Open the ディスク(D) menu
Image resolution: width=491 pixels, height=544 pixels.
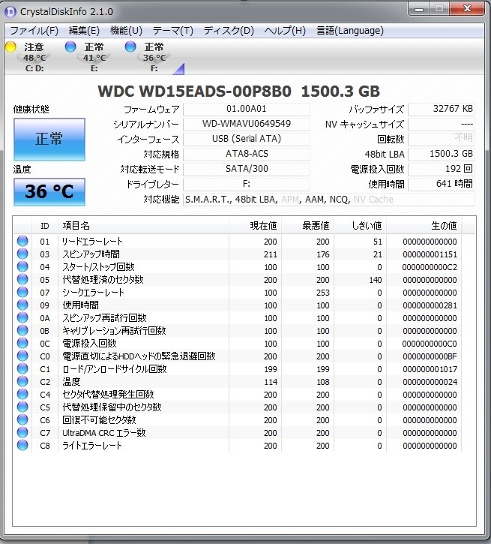click(229, 31)
